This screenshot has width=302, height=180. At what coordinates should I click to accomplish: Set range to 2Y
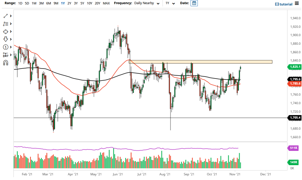[69, 3]
